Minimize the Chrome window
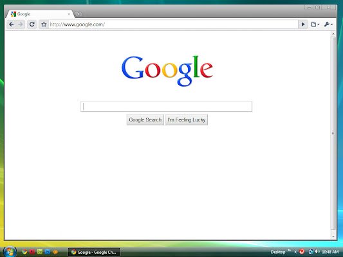This screenshot has width=343, height=257. point(309,8)
